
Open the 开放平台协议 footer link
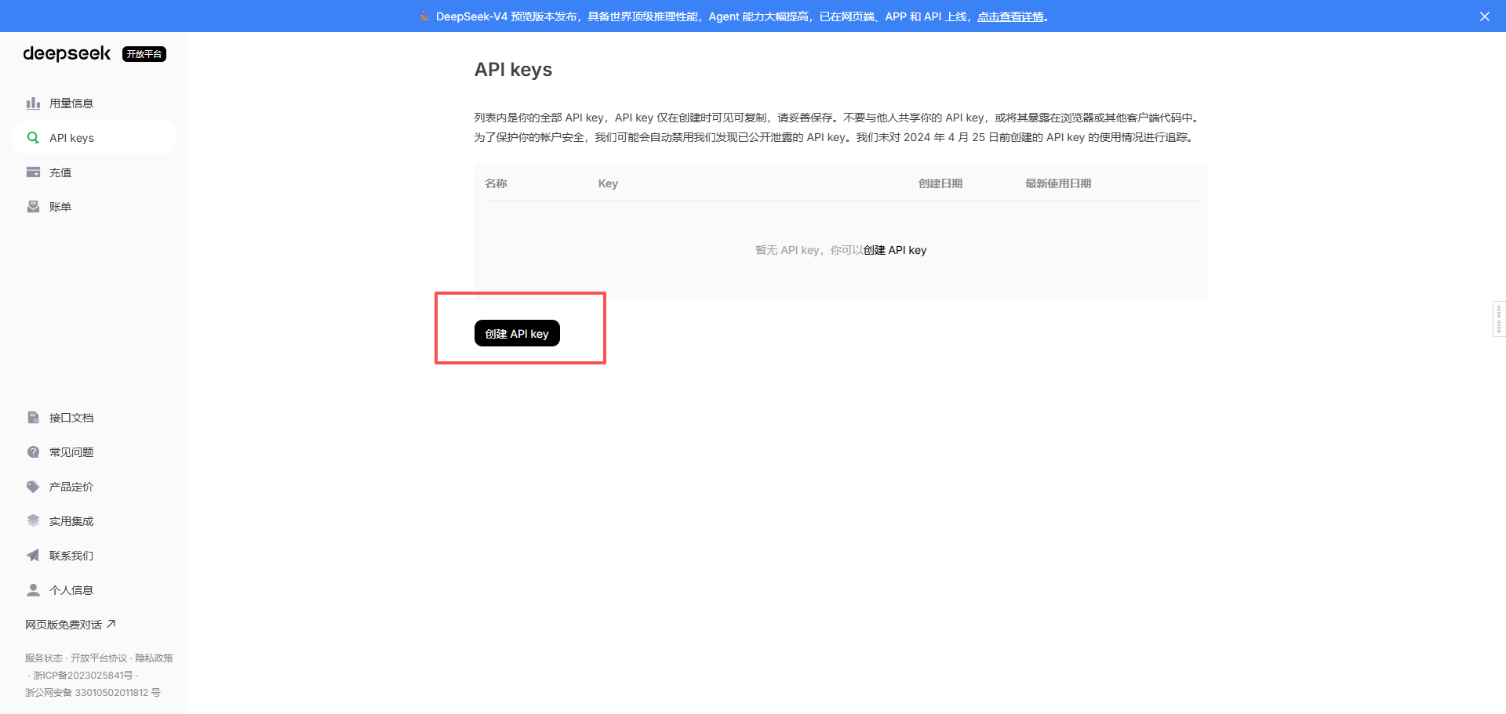(99, 658)
